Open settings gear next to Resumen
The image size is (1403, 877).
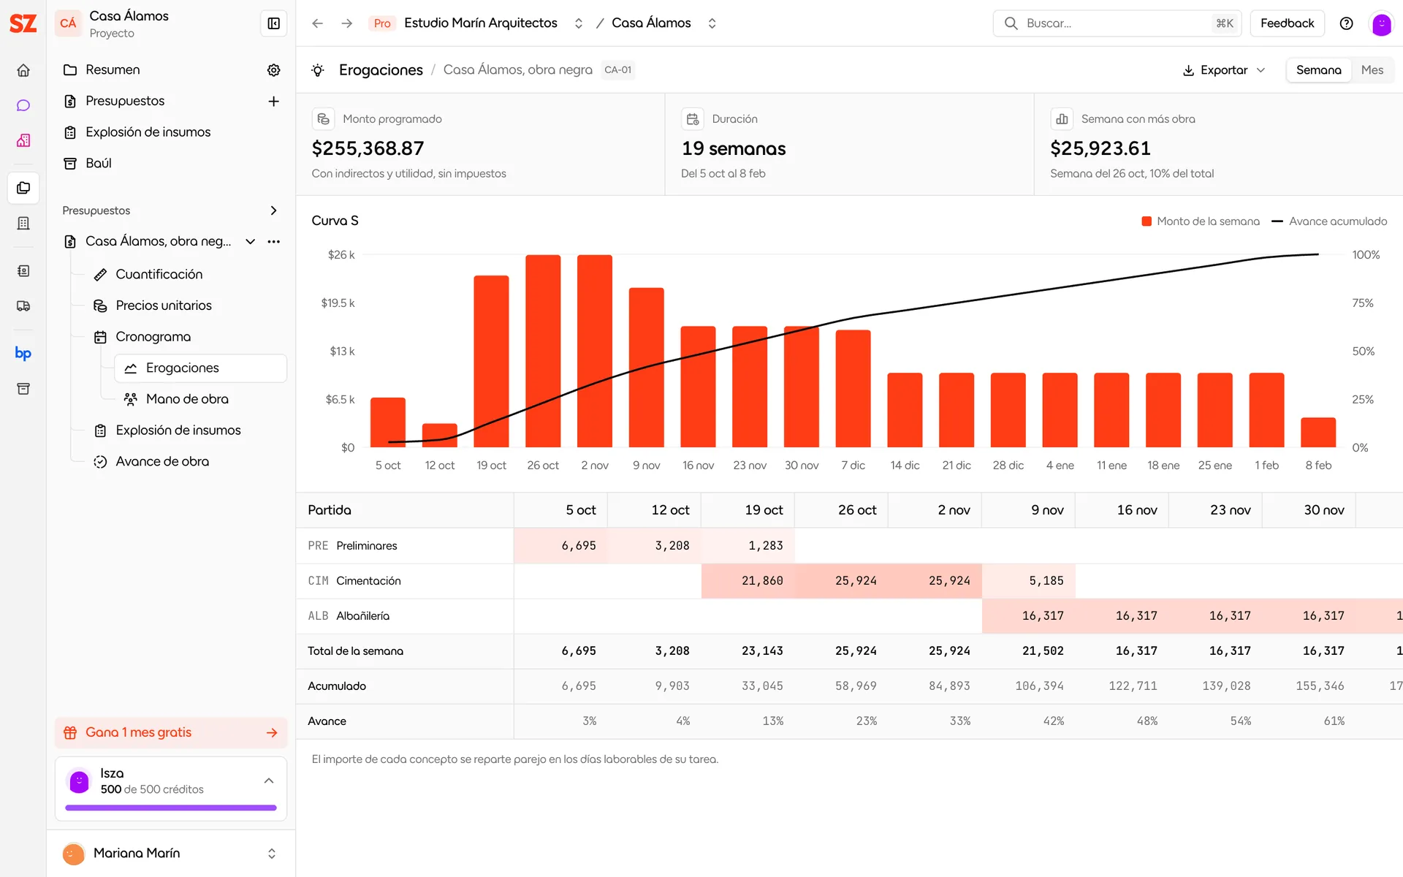pyautogui.click(x=274, y=70)
